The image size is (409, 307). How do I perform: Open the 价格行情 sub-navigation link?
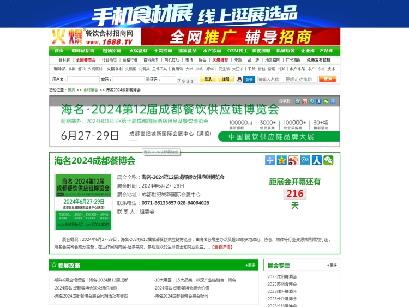point(130,60)
